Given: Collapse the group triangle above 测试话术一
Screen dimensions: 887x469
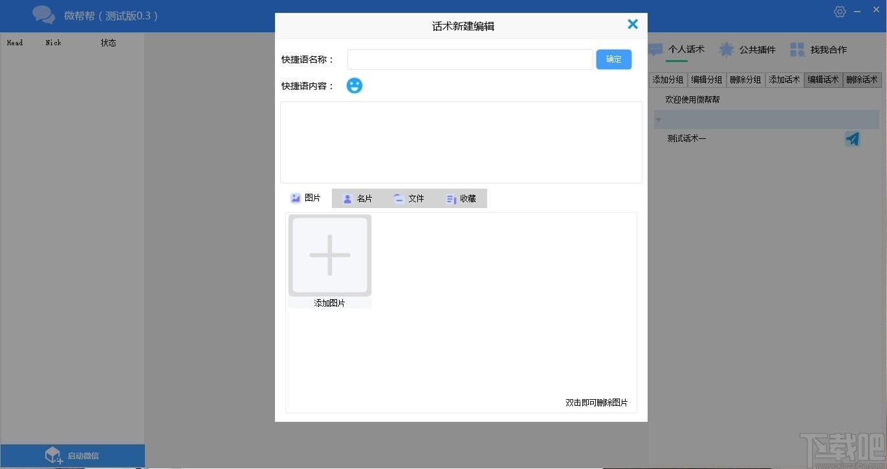Looking at the screenshot, I should click(659, 120).
